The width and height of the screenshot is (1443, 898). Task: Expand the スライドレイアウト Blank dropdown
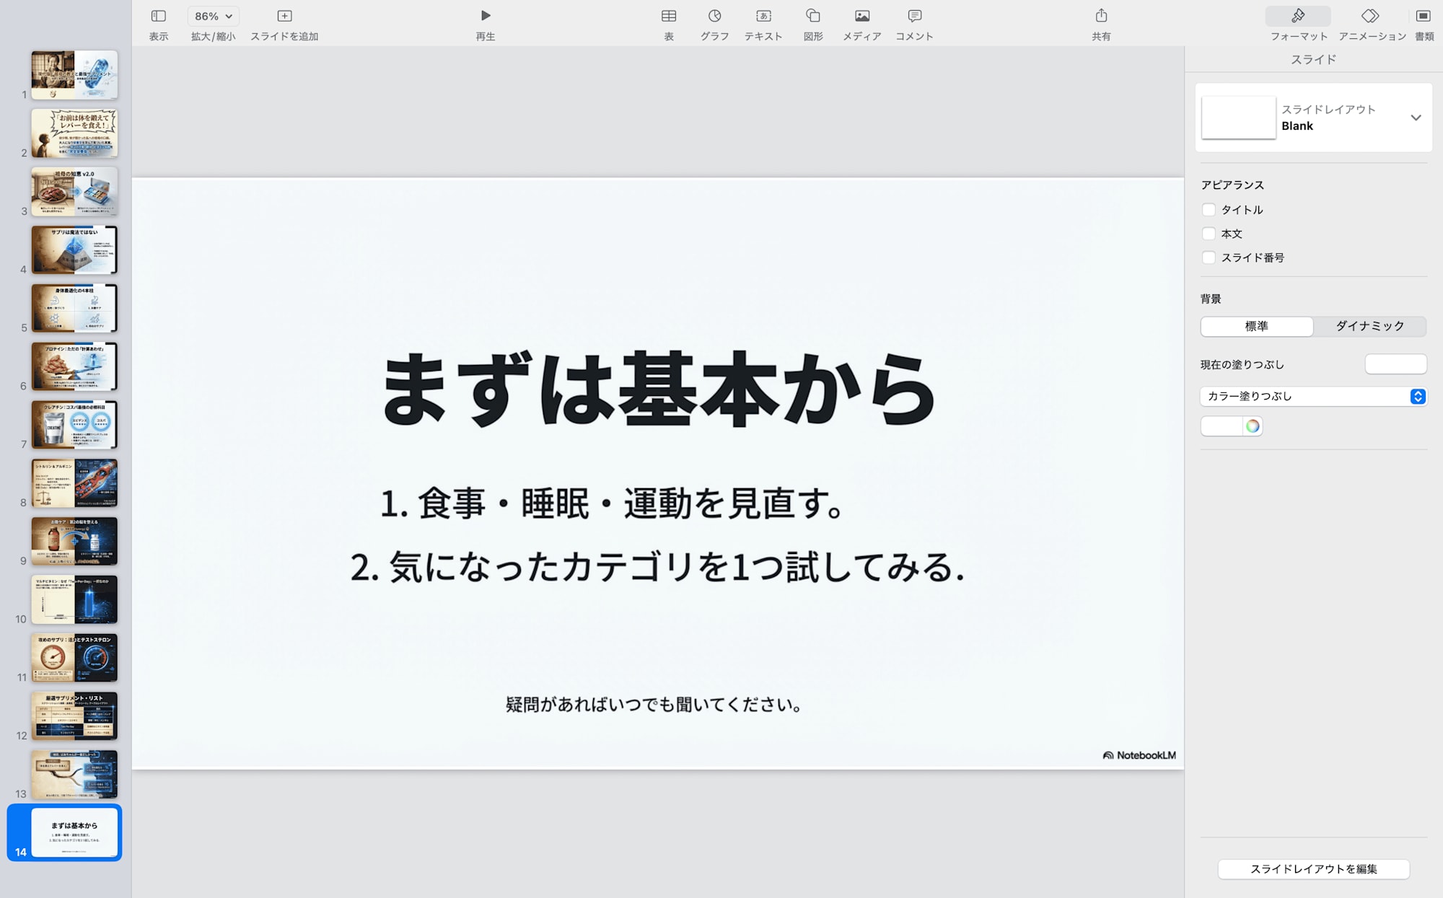(1416, 118)
